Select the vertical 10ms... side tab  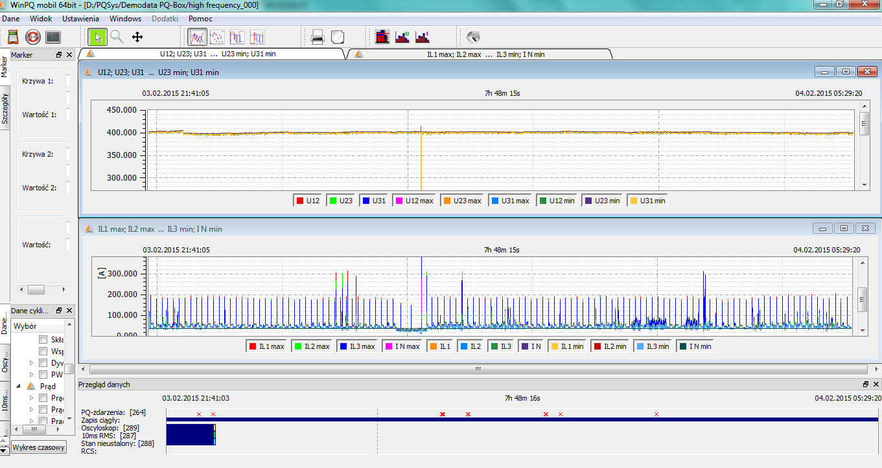[5, 399]
